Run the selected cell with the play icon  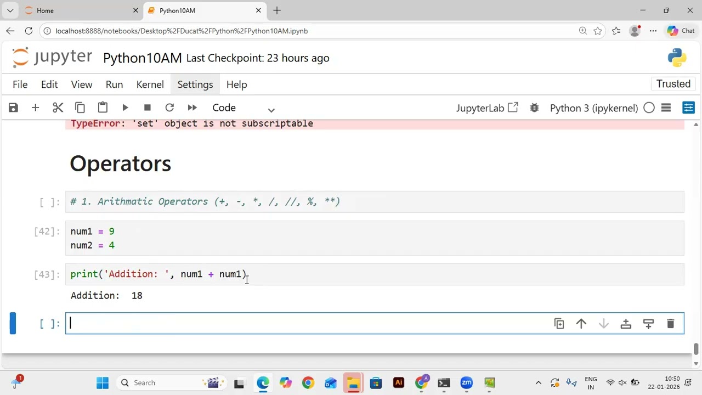click(125, 108)
